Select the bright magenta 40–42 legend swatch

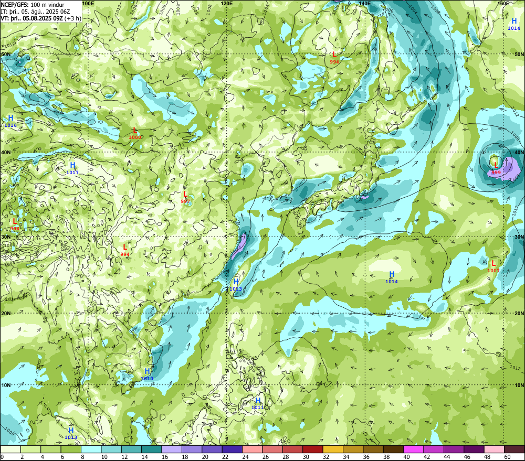pyautogui.click(x=414, y=449)
